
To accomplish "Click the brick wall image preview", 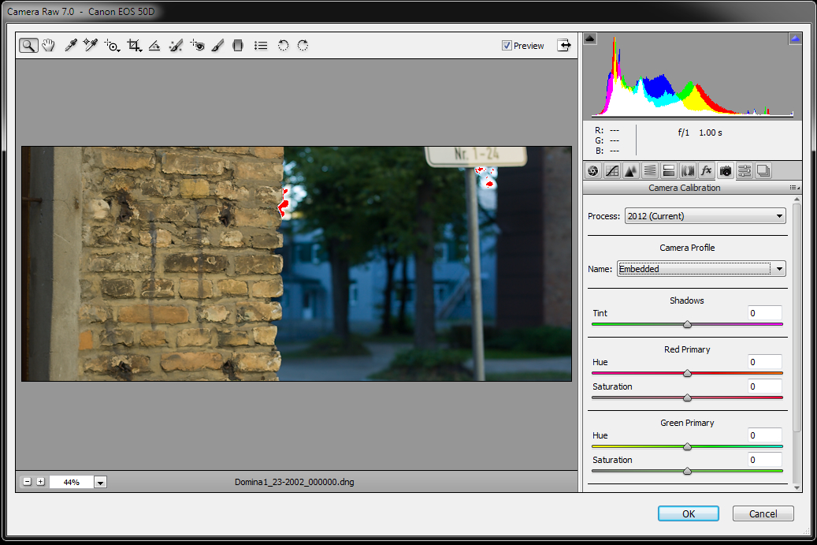I will tap(296, 264).
